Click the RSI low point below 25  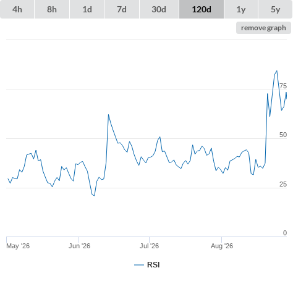[x=94, y=195]
